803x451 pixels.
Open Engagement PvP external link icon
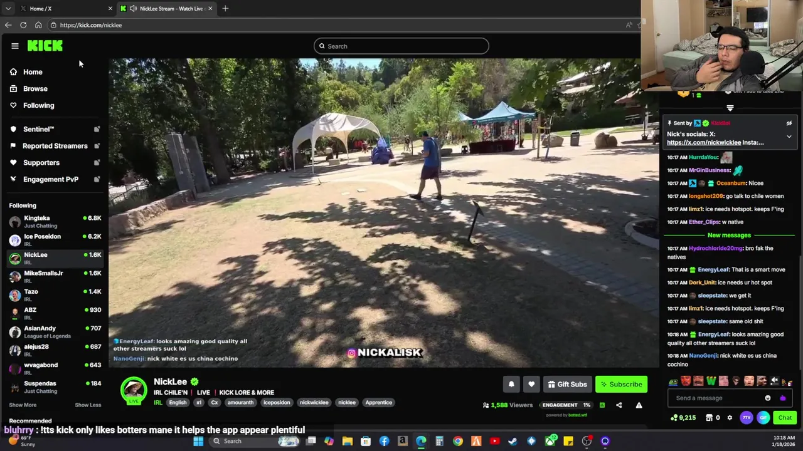(97, 179)
